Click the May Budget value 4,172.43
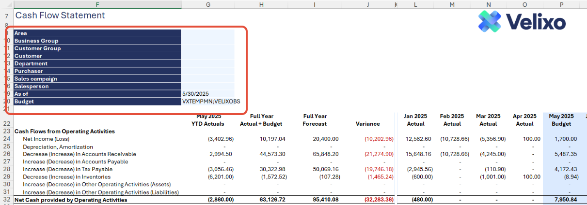The height and width of the screenshot is (205, 587). (x=565, y=169)
